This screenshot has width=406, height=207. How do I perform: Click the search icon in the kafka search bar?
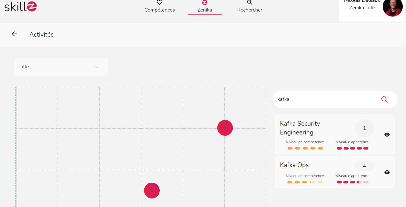point(384,99)
